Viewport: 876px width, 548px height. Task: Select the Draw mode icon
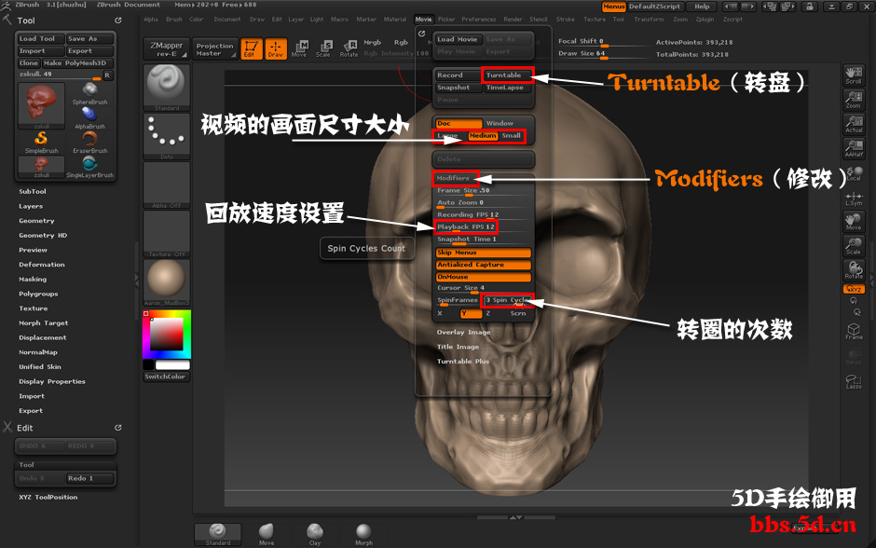click(276, 48)
